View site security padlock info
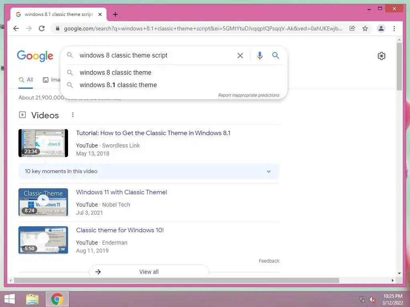The height and width of the screenshot is (307, 410). point(58,28)
